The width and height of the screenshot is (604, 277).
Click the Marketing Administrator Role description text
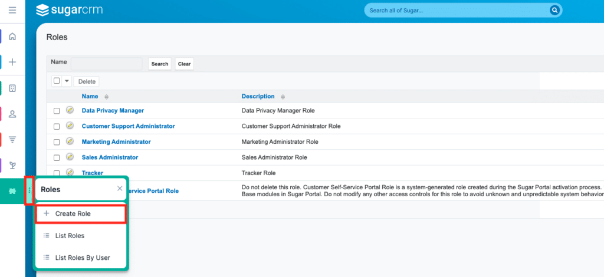280,141
